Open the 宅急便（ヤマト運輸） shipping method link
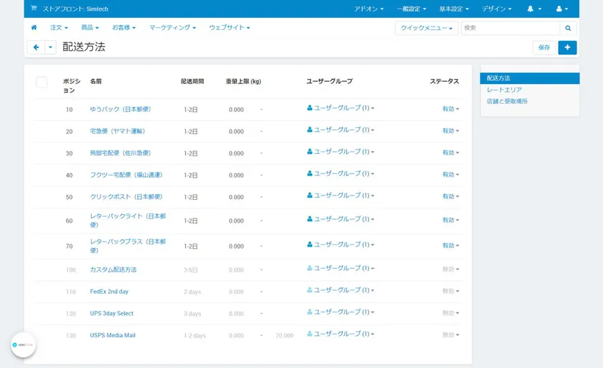Screen dimensions: 603x368 118,131
